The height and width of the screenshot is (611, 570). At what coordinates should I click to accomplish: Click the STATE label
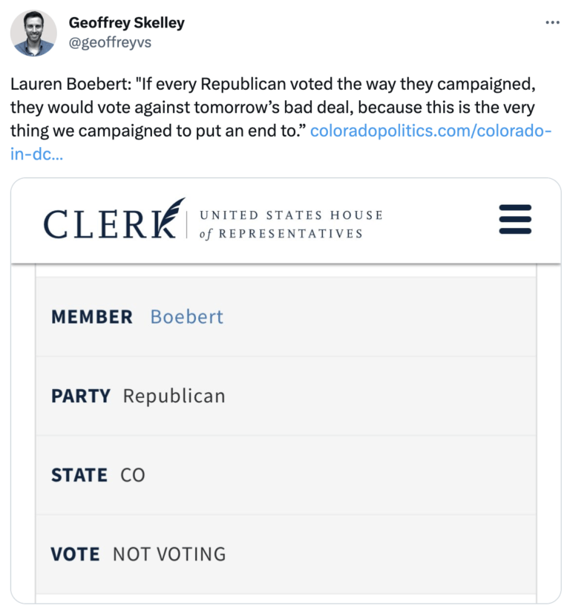(79, 475)
